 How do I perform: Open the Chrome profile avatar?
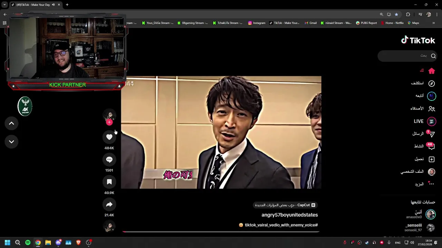click(x=429, y=14)
